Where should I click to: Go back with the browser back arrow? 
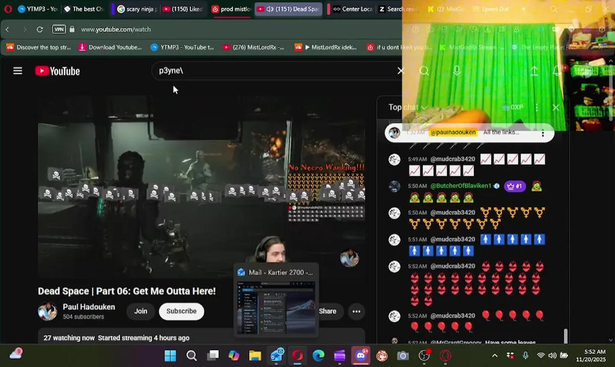click(x=7, y=30)
